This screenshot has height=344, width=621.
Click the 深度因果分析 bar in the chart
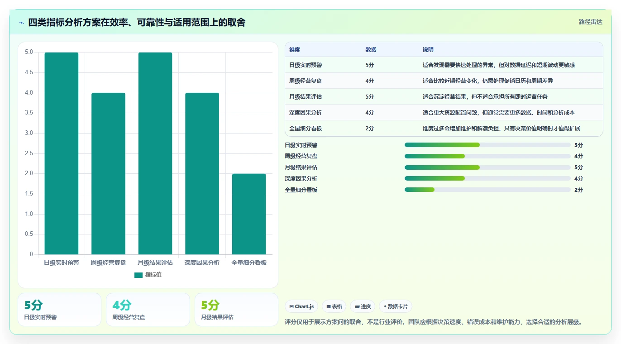coord(202,174)
